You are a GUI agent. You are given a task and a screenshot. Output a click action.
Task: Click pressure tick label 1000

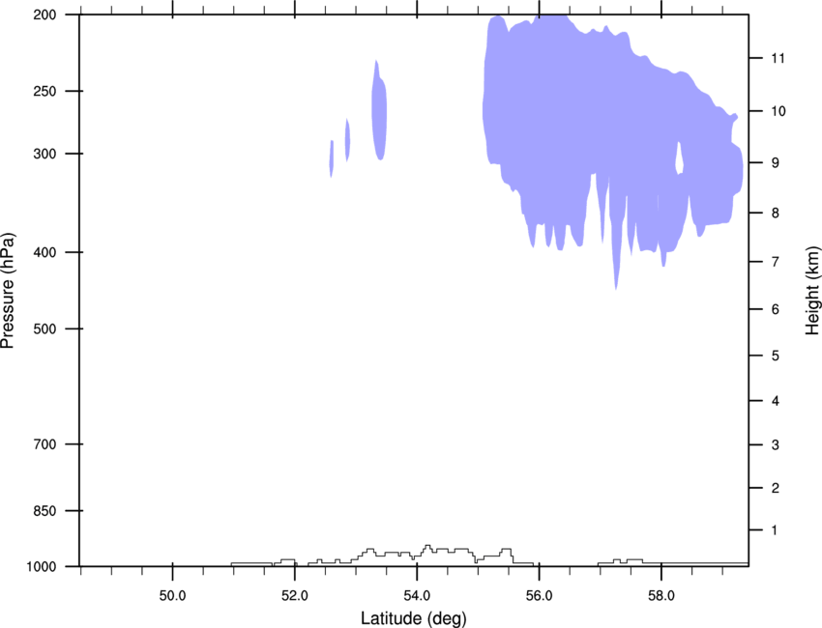pos(41,567)
